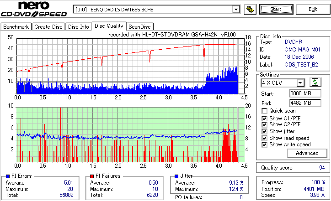Toggle Show write speed checkbox

(264, 144)
